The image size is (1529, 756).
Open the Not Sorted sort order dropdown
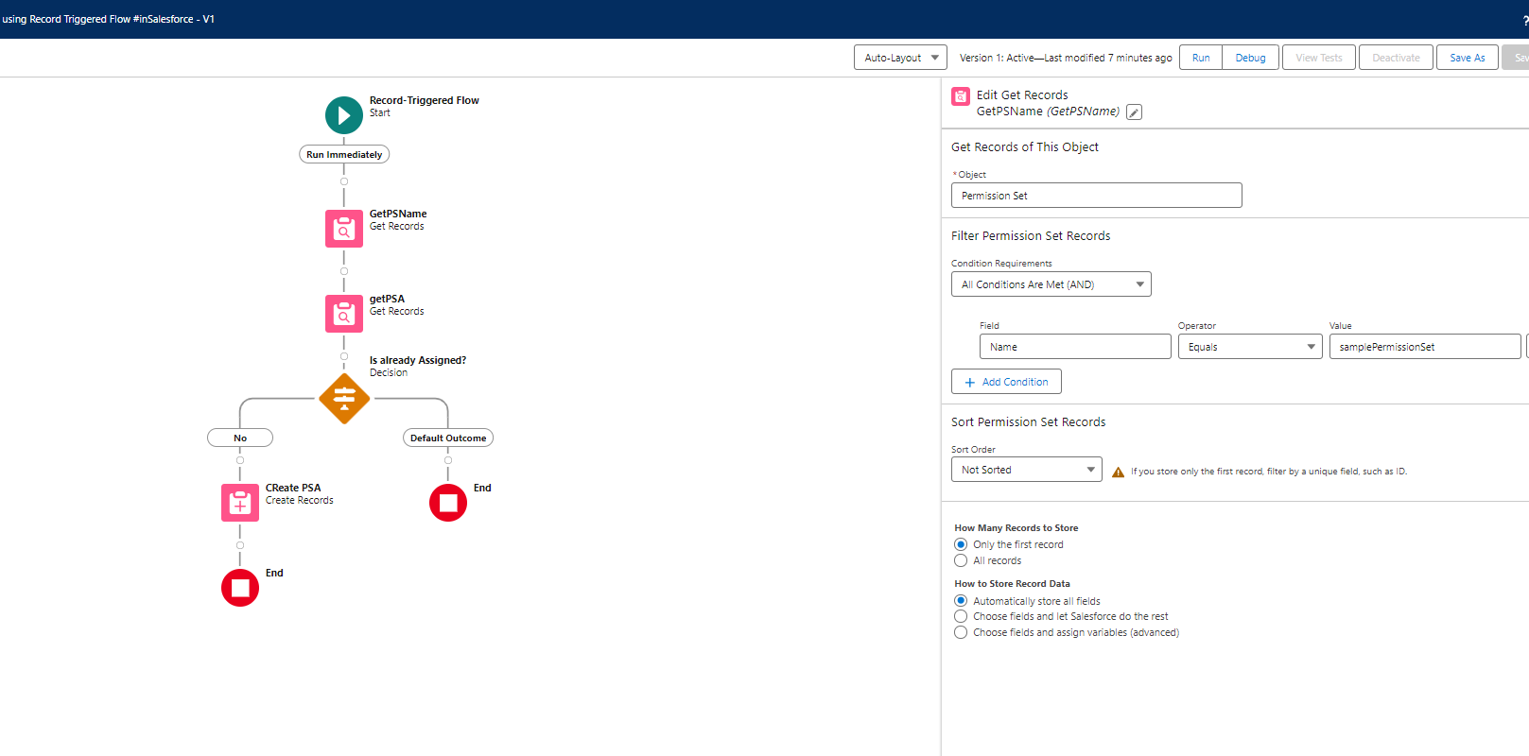point(1026,470)
